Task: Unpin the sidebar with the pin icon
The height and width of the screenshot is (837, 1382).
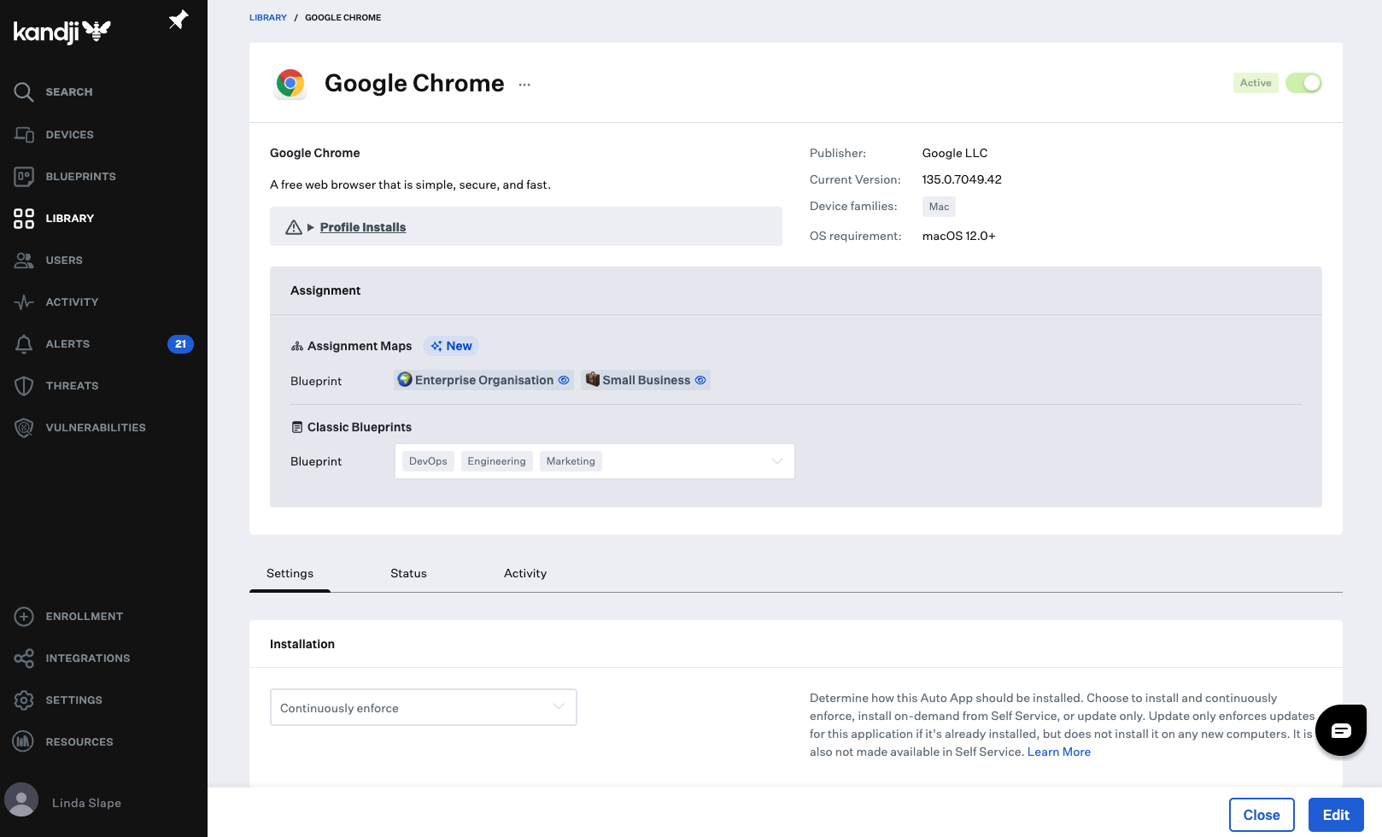Action: (178, 20)
